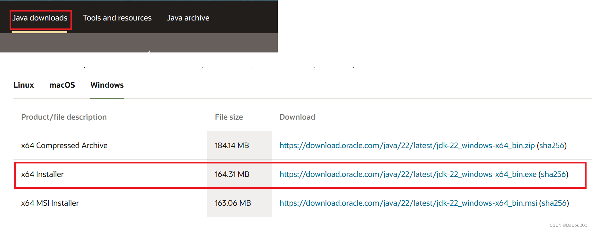Select the Windows platform tab
The image size is (592, 230).
[107, 85]
